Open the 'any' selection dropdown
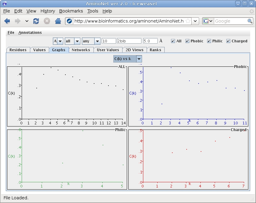 pos(97,41)
